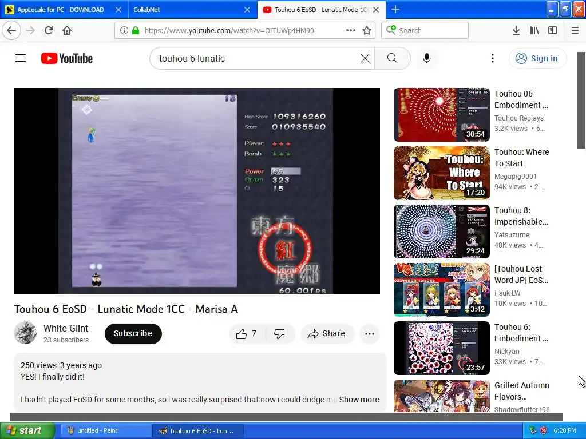This screenshot has height=439, width=586.
Task: Open Touhou 06 Embodiment video title
Action: [521, 99]
